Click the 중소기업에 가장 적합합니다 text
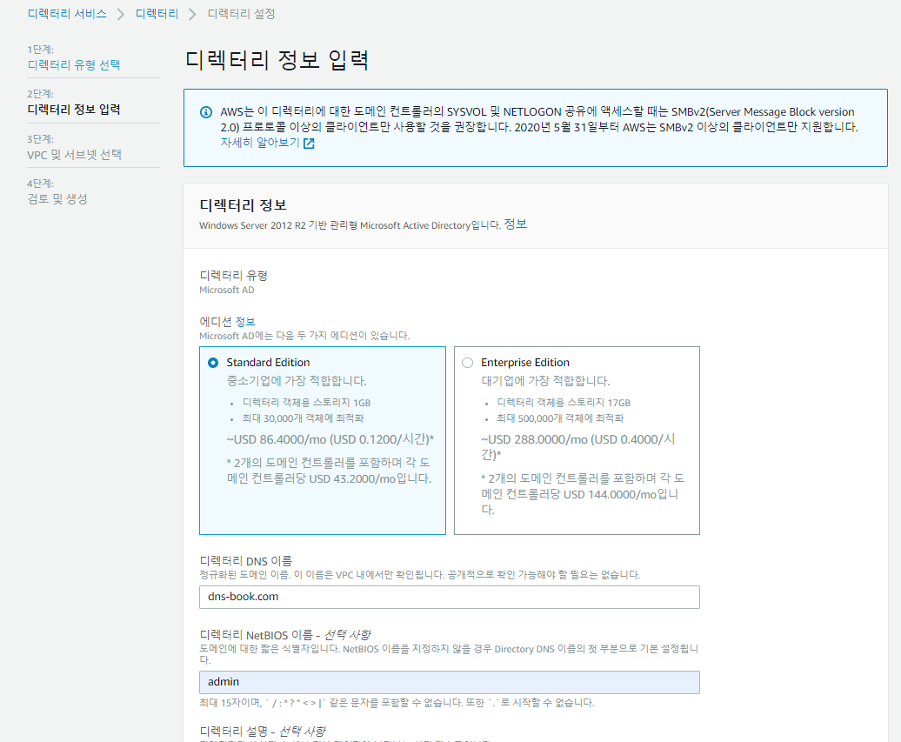The image size is (901, 742). [297, 381]
